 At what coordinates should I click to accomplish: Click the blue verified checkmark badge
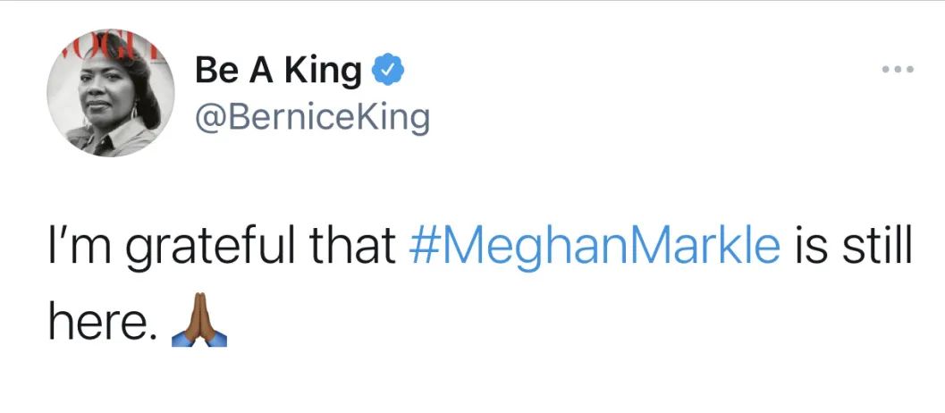pos(386,70)
